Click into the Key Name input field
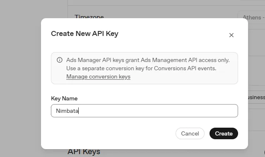Viewport: 265px width, 157px height. coord(145,111)
